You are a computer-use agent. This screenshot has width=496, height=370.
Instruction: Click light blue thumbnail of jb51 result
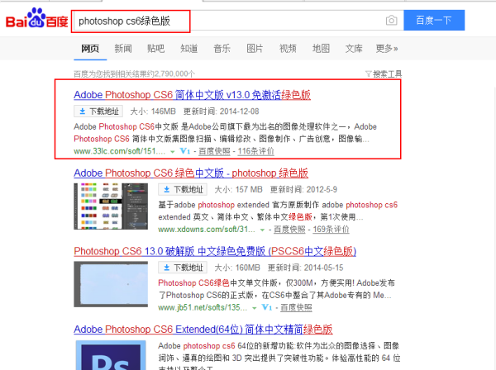coord(111,284)
